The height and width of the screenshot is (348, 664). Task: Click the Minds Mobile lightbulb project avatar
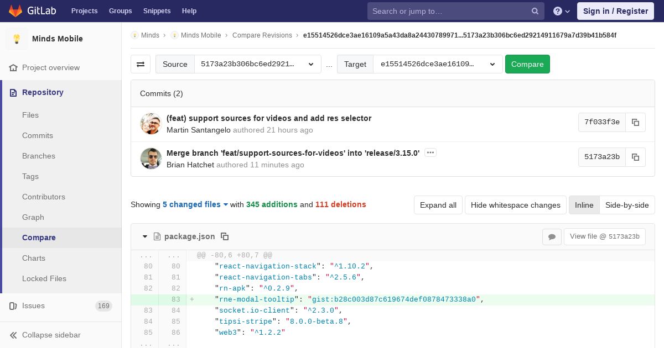coord(17,39)
